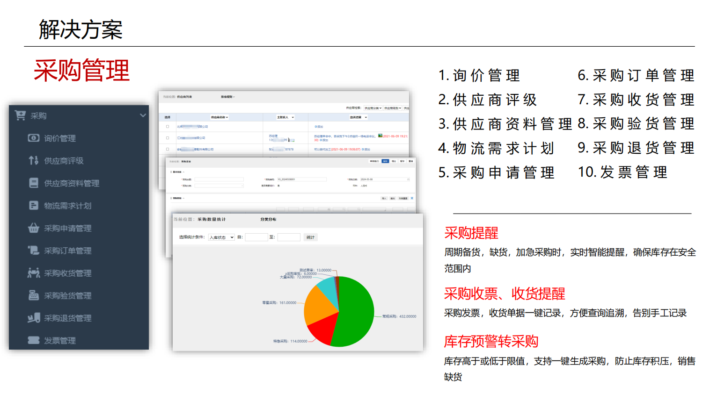
Task: Click the 重填 button in 预购添加 header
Action: pos(410,161)
